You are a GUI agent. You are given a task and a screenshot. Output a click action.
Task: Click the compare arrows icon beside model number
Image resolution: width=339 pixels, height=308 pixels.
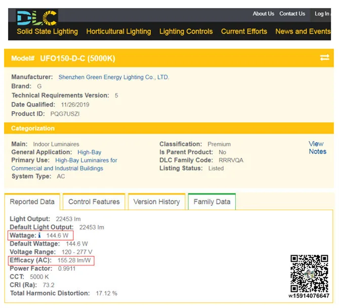324,58
